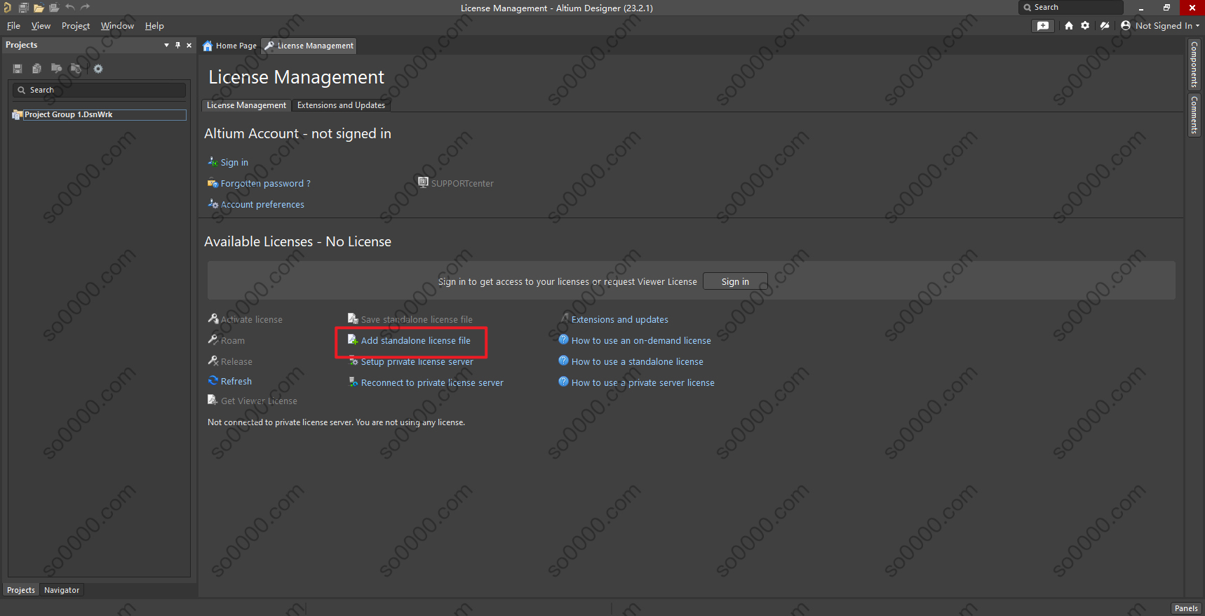Open the Project menu
Screen dimensions: 1205x616
click(x=76, y=26)
